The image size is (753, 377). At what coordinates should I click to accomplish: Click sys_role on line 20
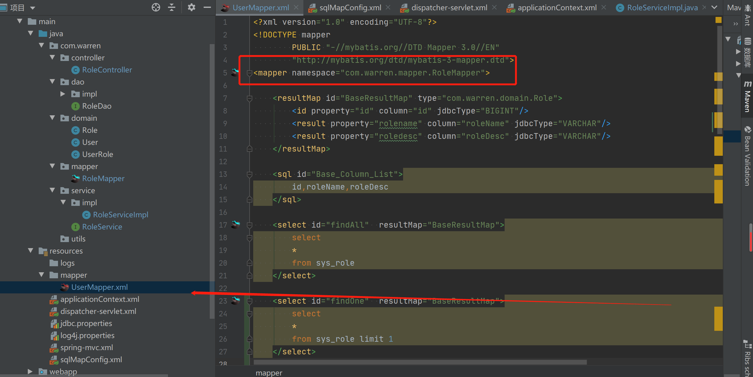(x=335, y=263)
